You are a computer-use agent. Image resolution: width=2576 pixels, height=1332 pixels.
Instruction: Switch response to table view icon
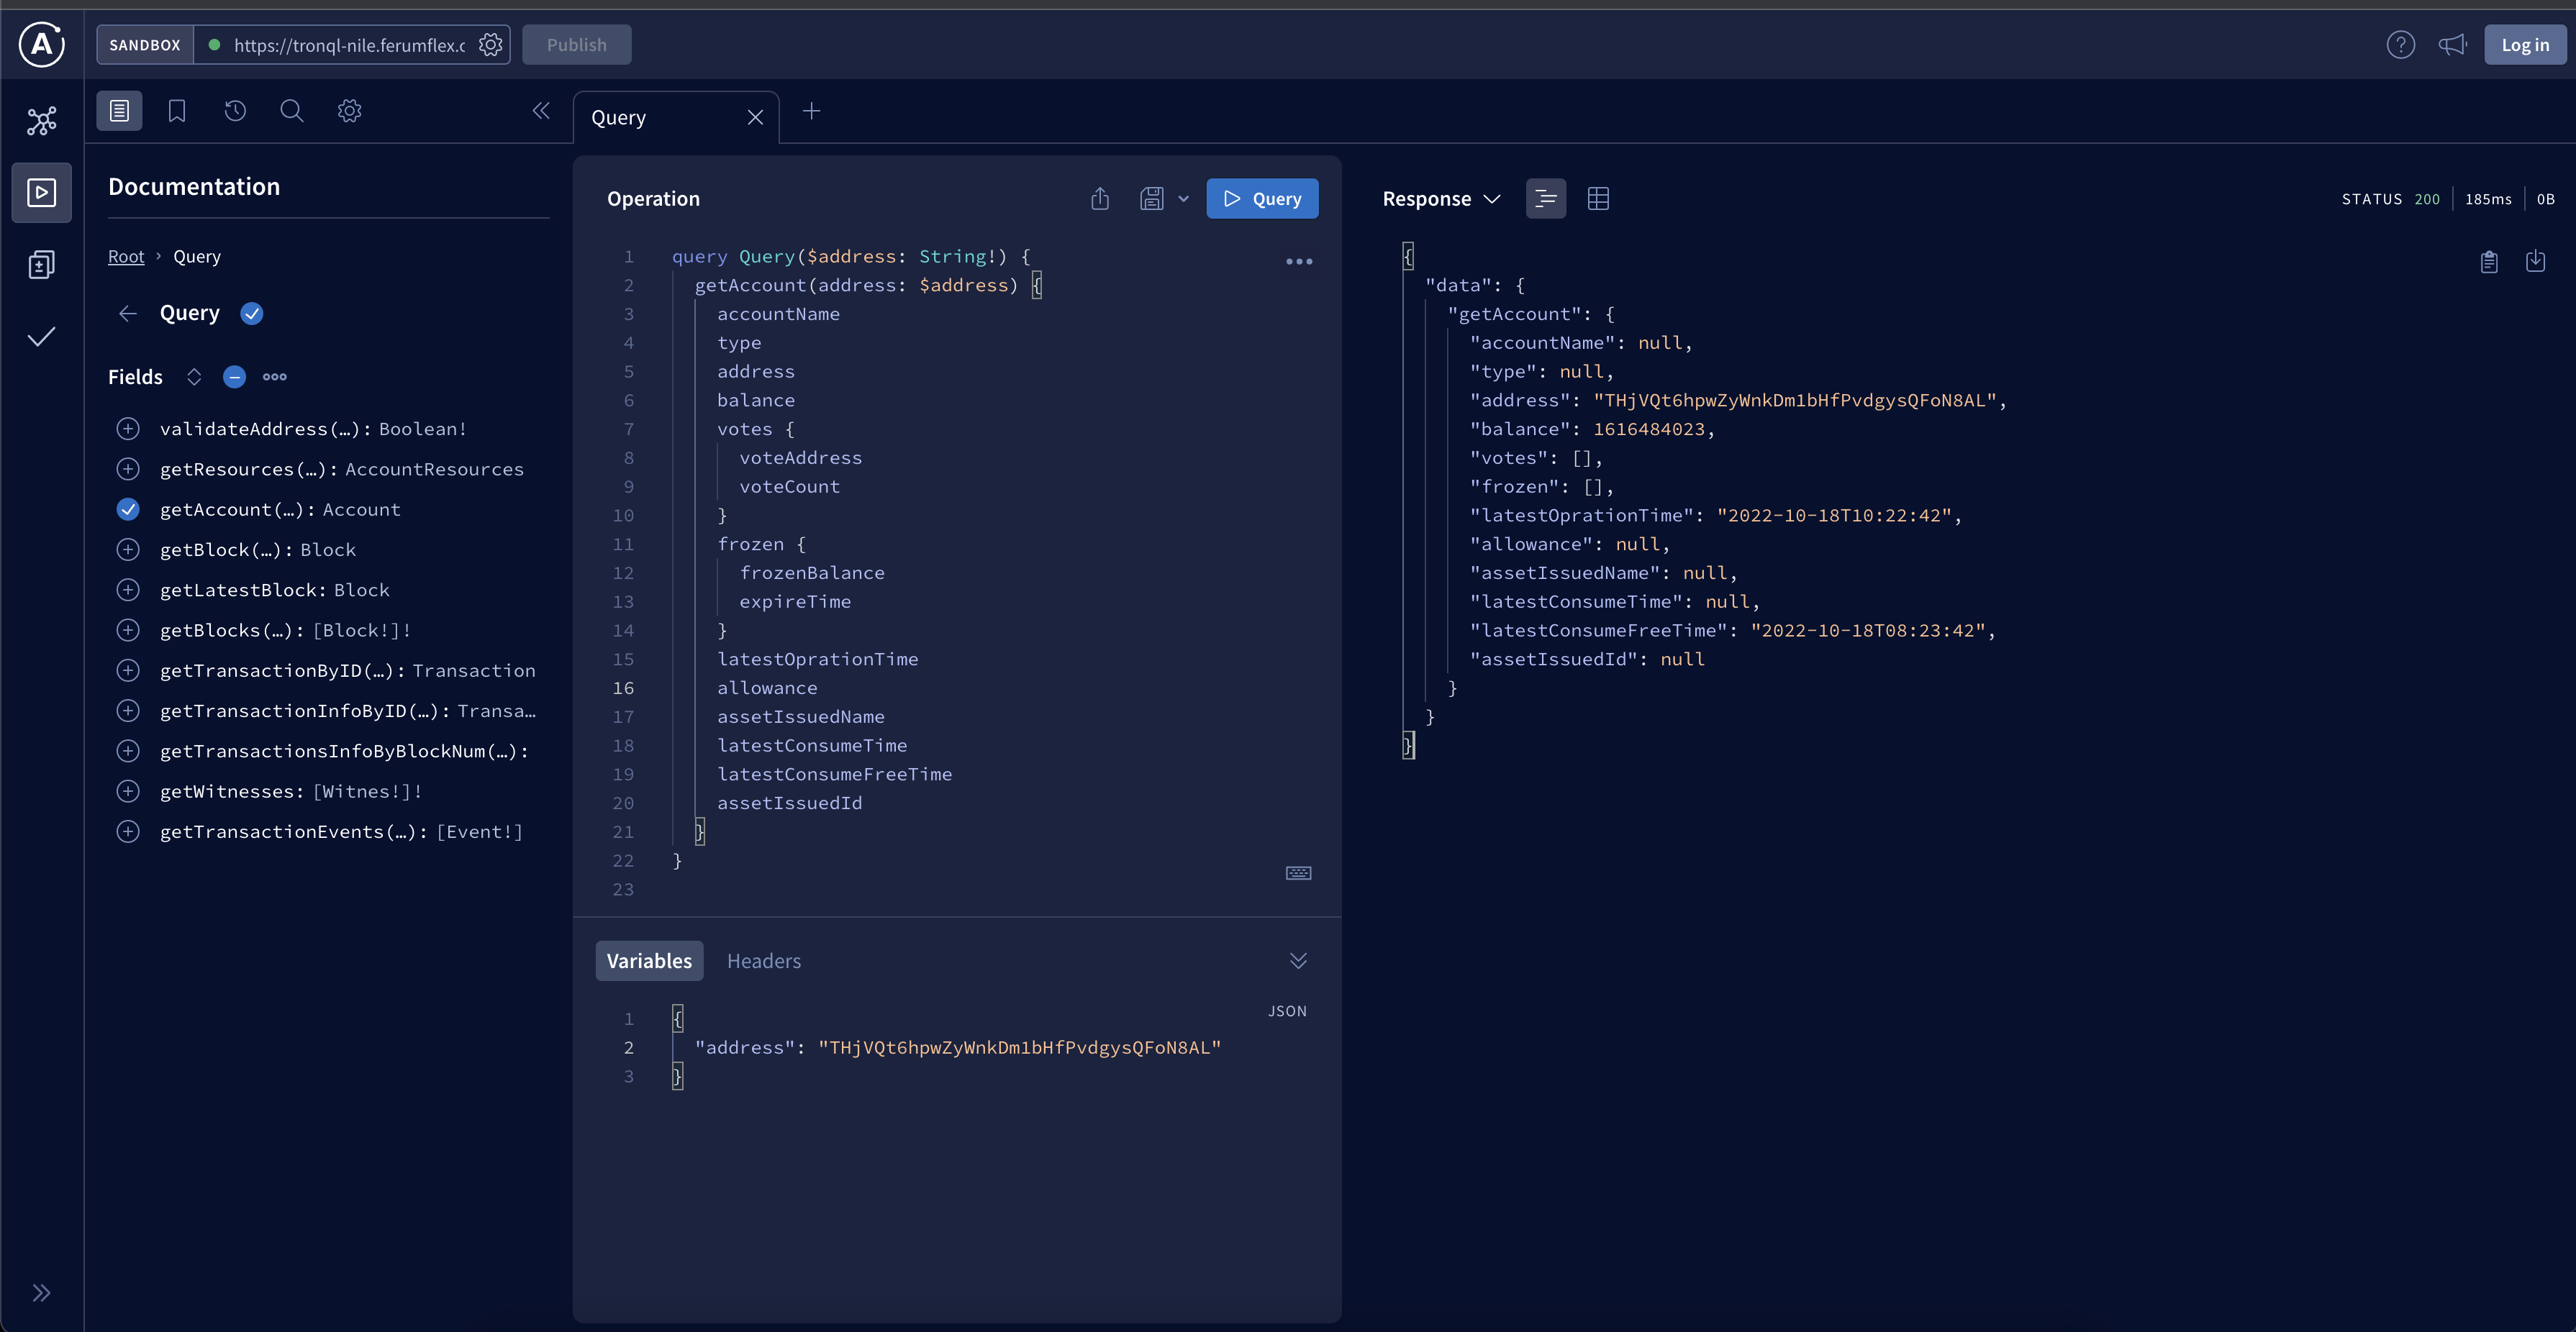tap(1598, 199)
